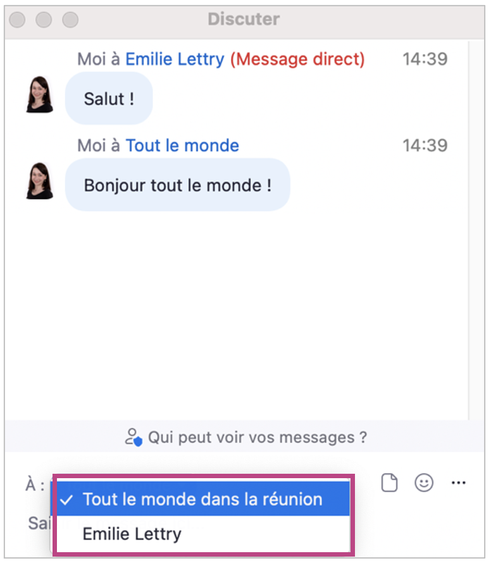
Task: Open the emoji picker smiley icon
Action: click(x=424, y=484)
